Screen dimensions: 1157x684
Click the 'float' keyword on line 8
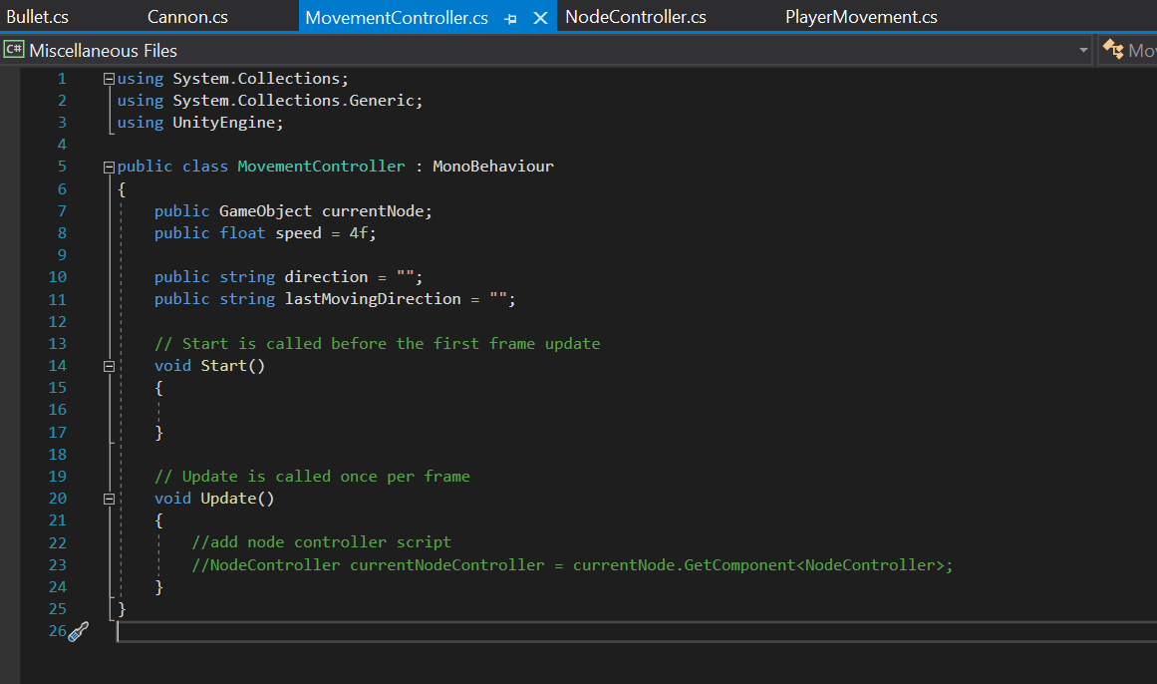click(242, 233)
